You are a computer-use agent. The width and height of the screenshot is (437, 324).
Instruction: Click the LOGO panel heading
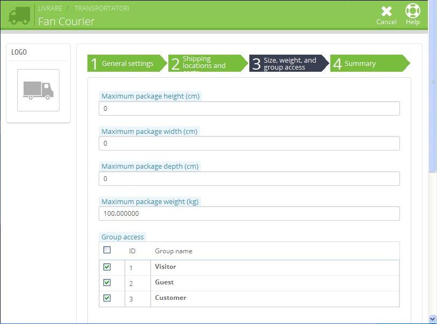pos(19,52)
